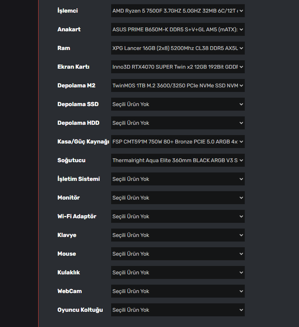Open the İşletim Sistemi dropdown
299x327 pixels.
178,179
